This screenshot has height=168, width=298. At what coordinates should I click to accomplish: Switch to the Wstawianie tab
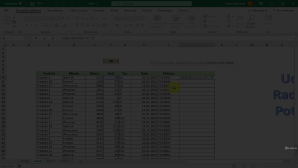(x=55, y=10)
